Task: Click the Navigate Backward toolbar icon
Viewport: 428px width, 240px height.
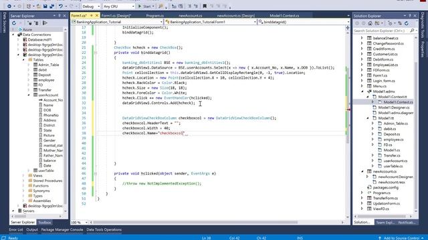Action: point(9,6)
